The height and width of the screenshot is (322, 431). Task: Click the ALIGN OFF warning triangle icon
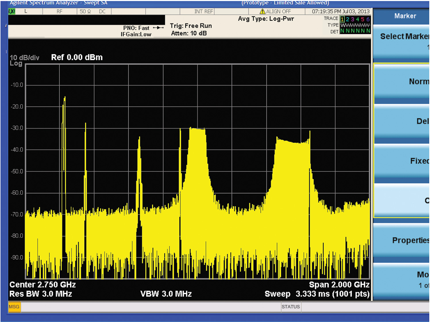[x=262, y=11]
